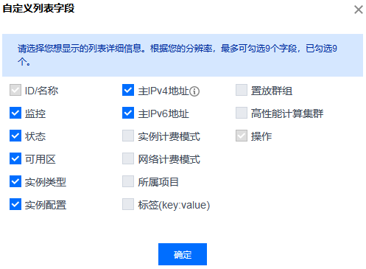
Task: Uncheck 主IPv6地址 checkbox
Action: click(x=128, y=113)
